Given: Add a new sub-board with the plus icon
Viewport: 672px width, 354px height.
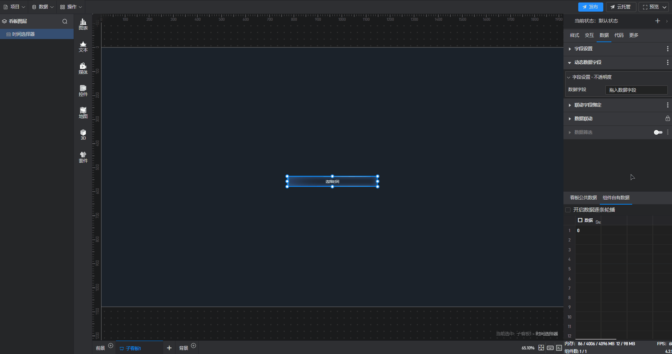Looking at the screenshot, I should [x=169, y=348].
